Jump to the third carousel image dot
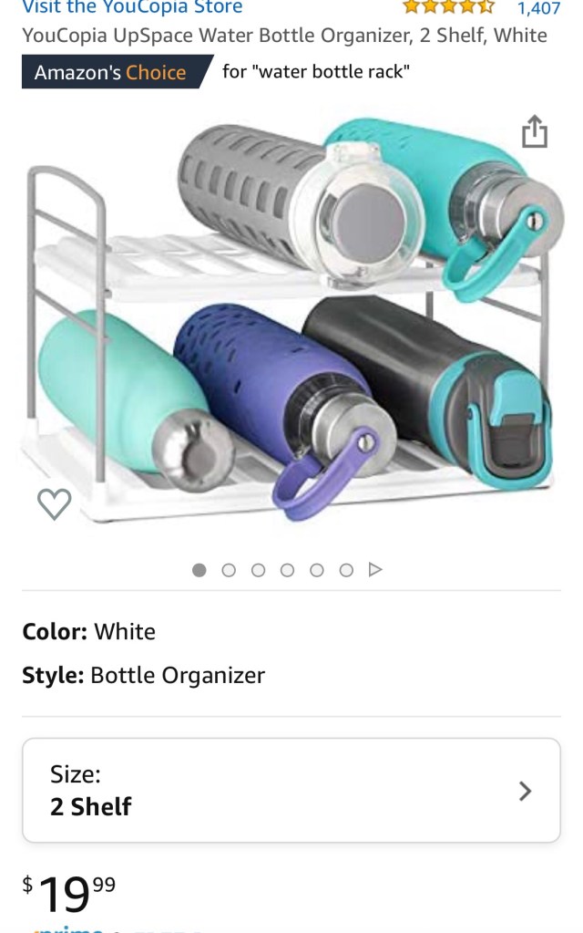 (x=258, y=570)
